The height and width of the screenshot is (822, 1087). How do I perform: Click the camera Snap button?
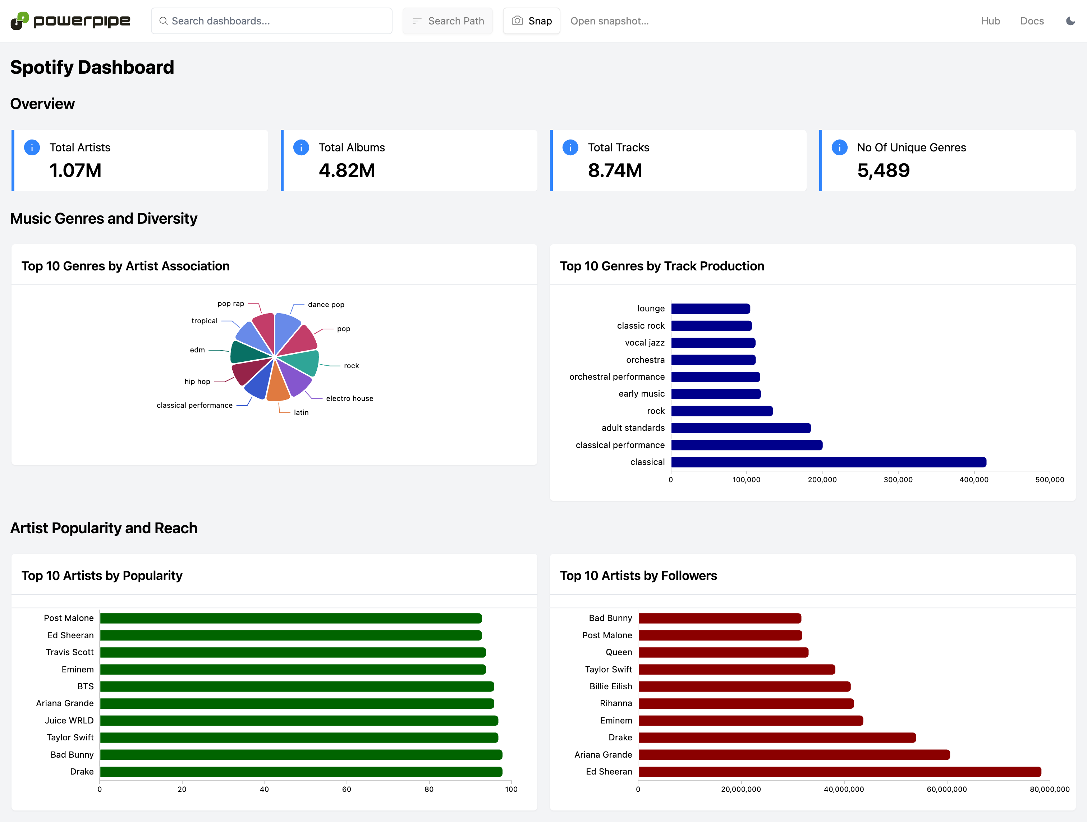pos(531,20)
